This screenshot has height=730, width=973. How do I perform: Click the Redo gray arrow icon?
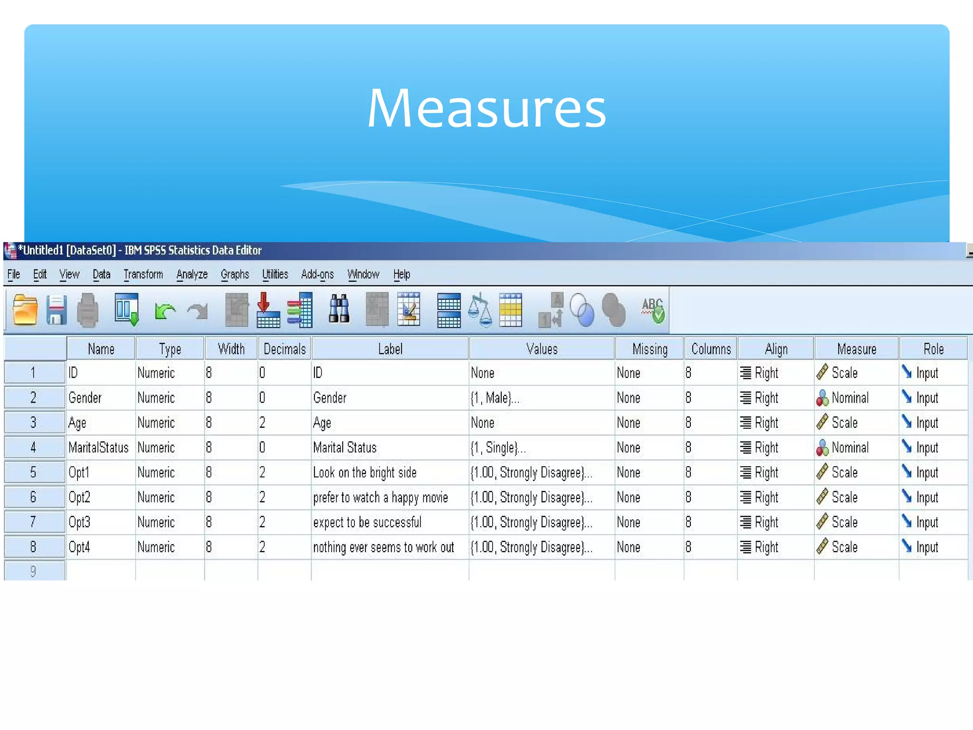tap(198, 311)
